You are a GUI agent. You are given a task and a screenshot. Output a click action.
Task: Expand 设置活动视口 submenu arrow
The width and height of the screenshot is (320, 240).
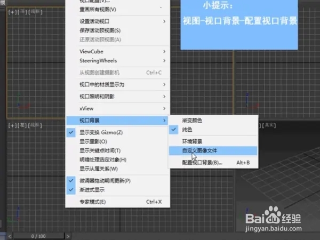click(x=164, y=21)
